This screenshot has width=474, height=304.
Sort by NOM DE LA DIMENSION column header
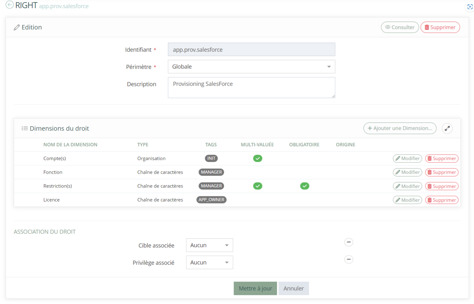pyautogui.click(x=70, y=145)
